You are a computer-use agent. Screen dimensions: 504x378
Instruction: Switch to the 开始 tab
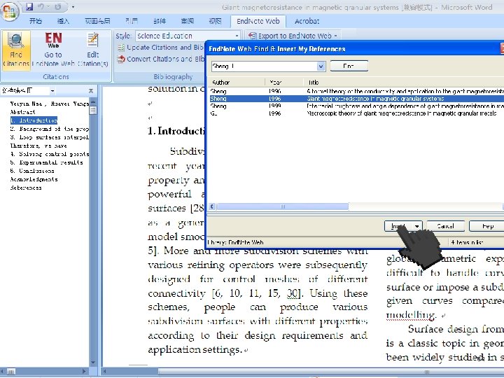[x=36, y=21]
